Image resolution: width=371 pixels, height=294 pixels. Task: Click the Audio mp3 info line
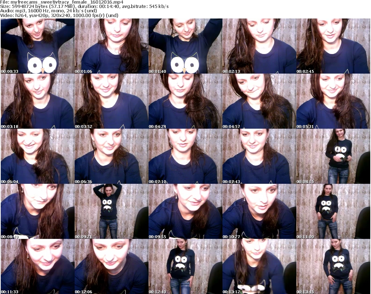pos(49,11)
